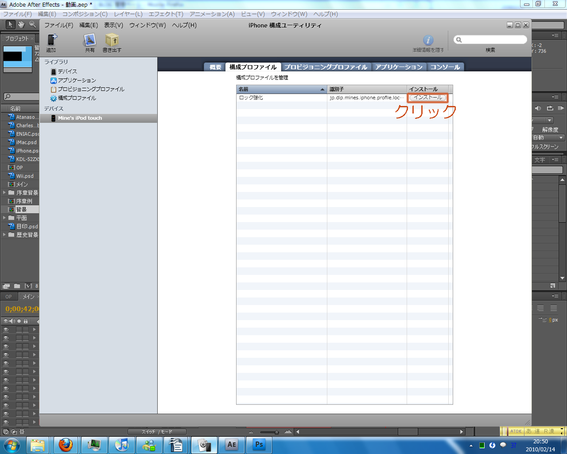
Task: Click the timeline zoom slider
Action: [x=270, y=432]
